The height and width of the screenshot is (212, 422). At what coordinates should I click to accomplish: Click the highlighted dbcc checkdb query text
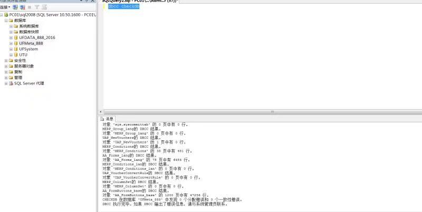coord(124,6)
